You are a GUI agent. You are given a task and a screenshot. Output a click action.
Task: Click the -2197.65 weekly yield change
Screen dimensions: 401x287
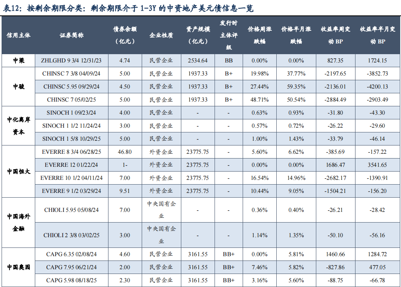coord(335,74)
